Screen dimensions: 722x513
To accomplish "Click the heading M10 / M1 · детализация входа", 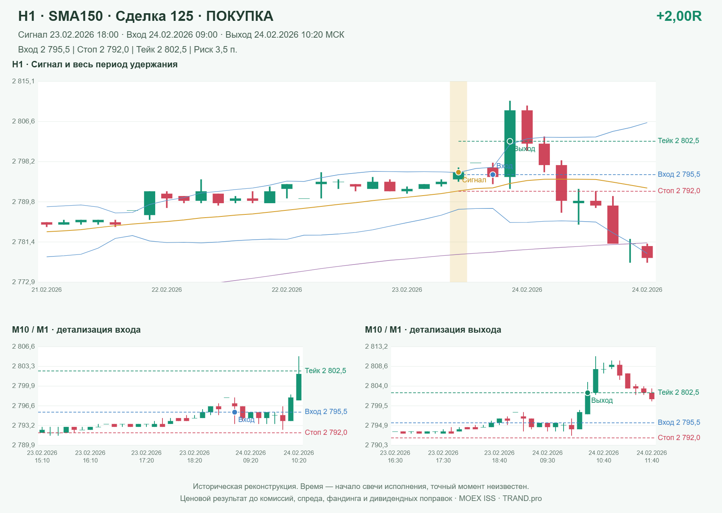I will 76,330.
